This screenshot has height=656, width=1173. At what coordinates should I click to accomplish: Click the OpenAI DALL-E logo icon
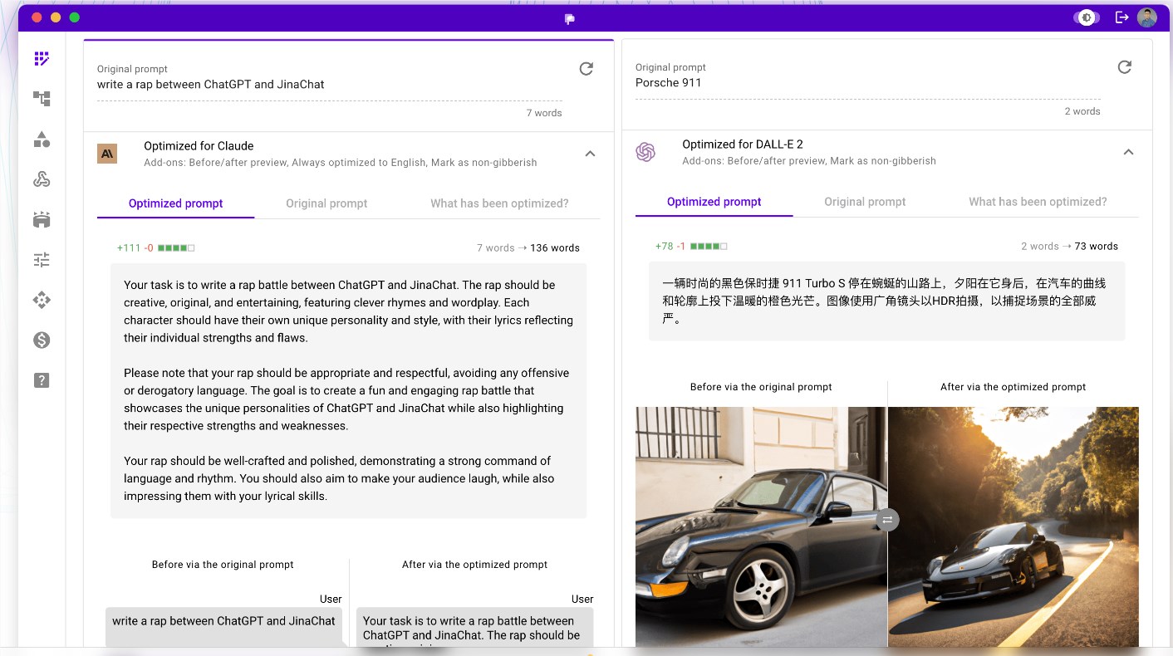(x=645, y=152)
